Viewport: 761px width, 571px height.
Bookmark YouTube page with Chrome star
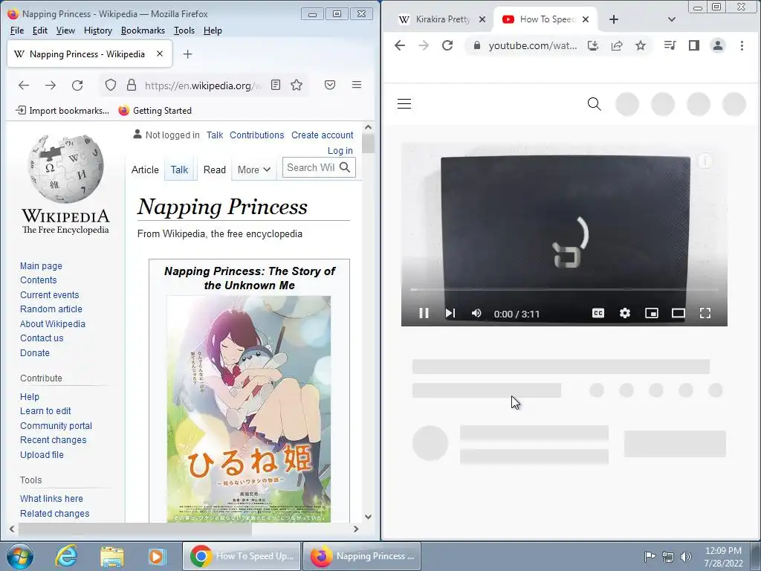click(x=641, y=45)
